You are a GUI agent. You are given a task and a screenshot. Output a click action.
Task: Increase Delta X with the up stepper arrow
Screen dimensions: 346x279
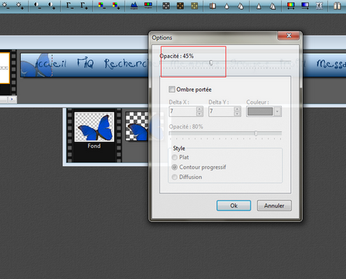199,109
